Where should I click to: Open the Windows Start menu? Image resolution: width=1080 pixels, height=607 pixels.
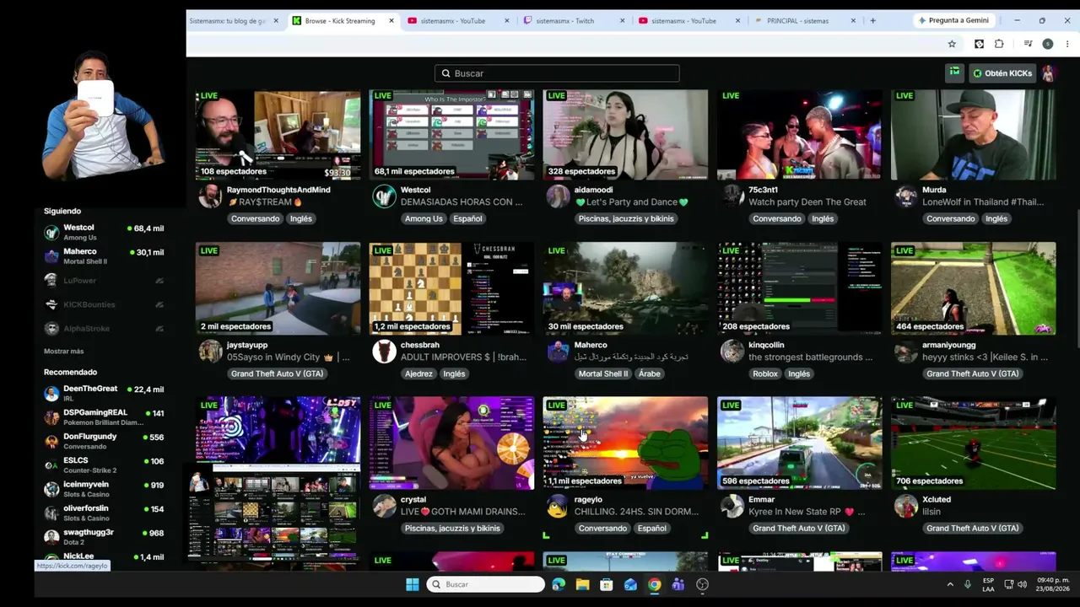(x=412, y=584)
